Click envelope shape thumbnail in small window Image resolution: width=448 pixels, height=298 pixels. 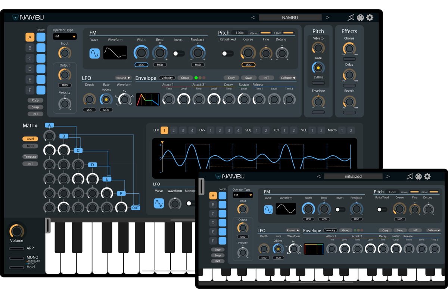314,248
